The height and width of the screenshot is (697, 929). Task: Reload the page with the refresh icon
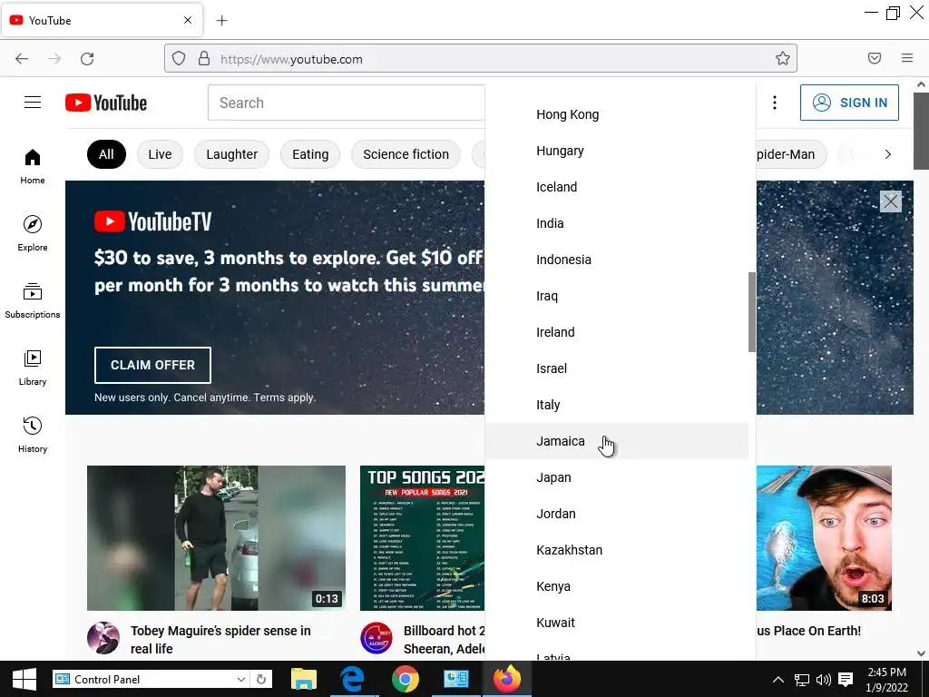(x=87, y=59)
